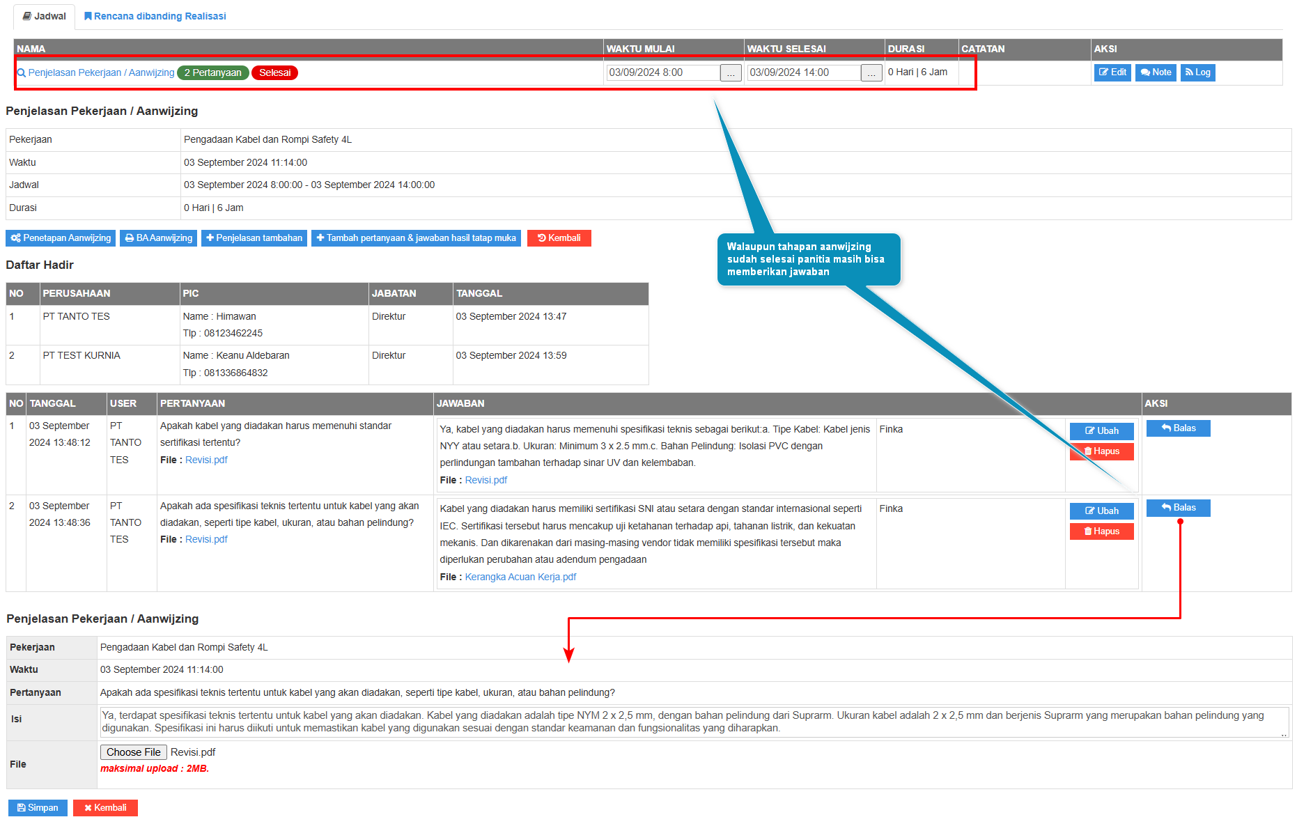Open Revisi.pdf attached to answer 1

click(x=486, y=480)
